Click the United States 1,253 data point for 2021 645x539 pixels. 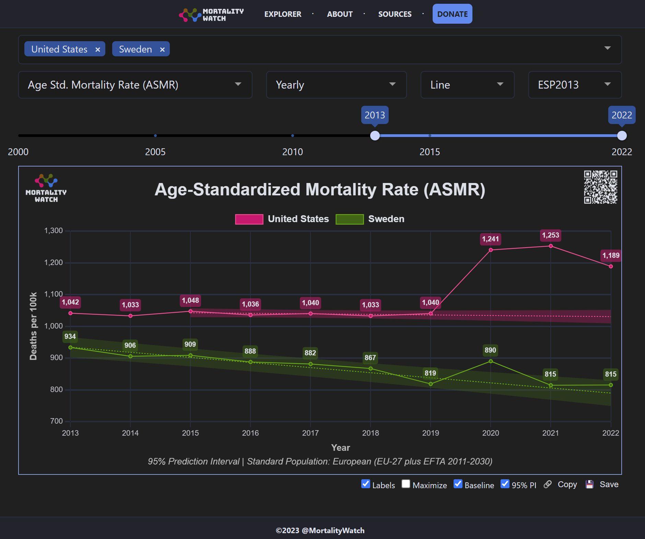[x=551, y=246]
